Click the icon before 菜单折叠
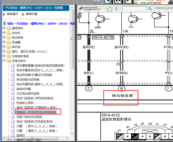This screenshot has height=142, width=173. point(23,14)
